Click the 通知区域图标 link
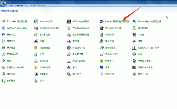 79,61
